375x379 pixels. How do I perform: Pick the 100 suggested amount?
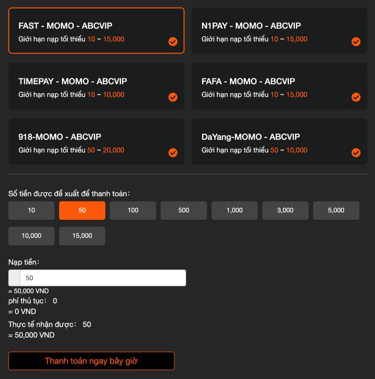point(133,210)
